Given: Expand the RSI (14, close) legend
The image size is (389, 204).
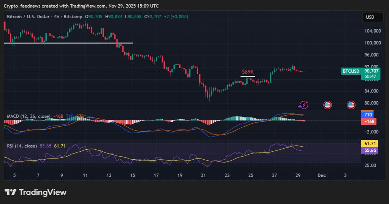Looking at the screenshot, I should (22, 146).
